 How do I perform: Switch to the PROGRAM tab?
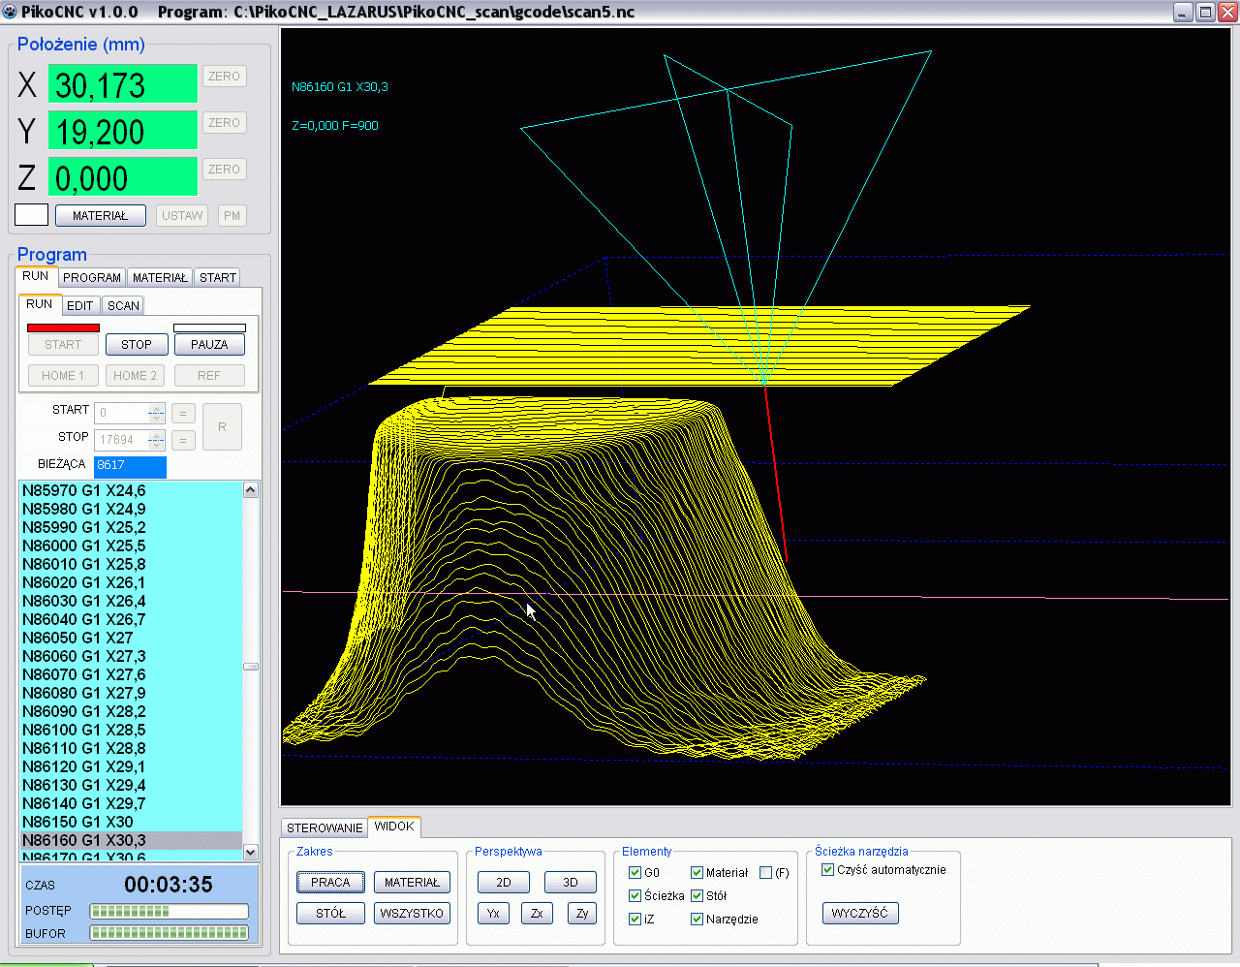point(92,277)
